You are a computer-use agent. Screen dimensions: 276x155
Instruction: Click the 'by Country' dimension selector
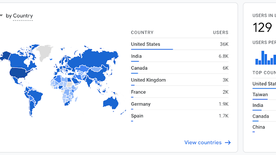click(19, 16)
